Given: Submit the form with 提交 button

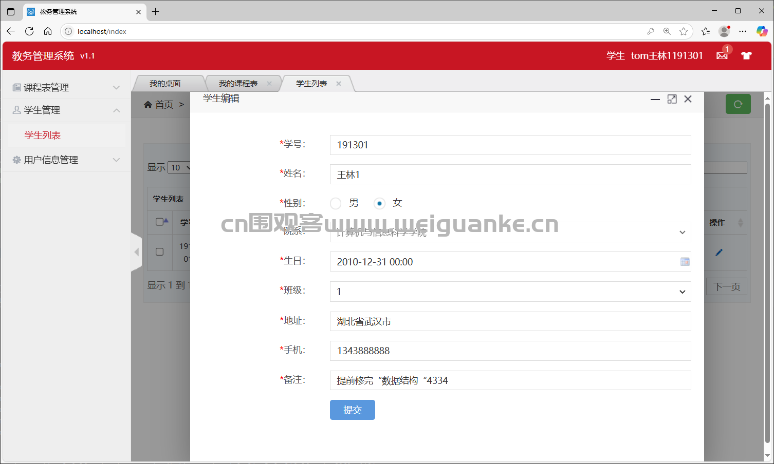Looking at the screenshot, I should (353, 410).
